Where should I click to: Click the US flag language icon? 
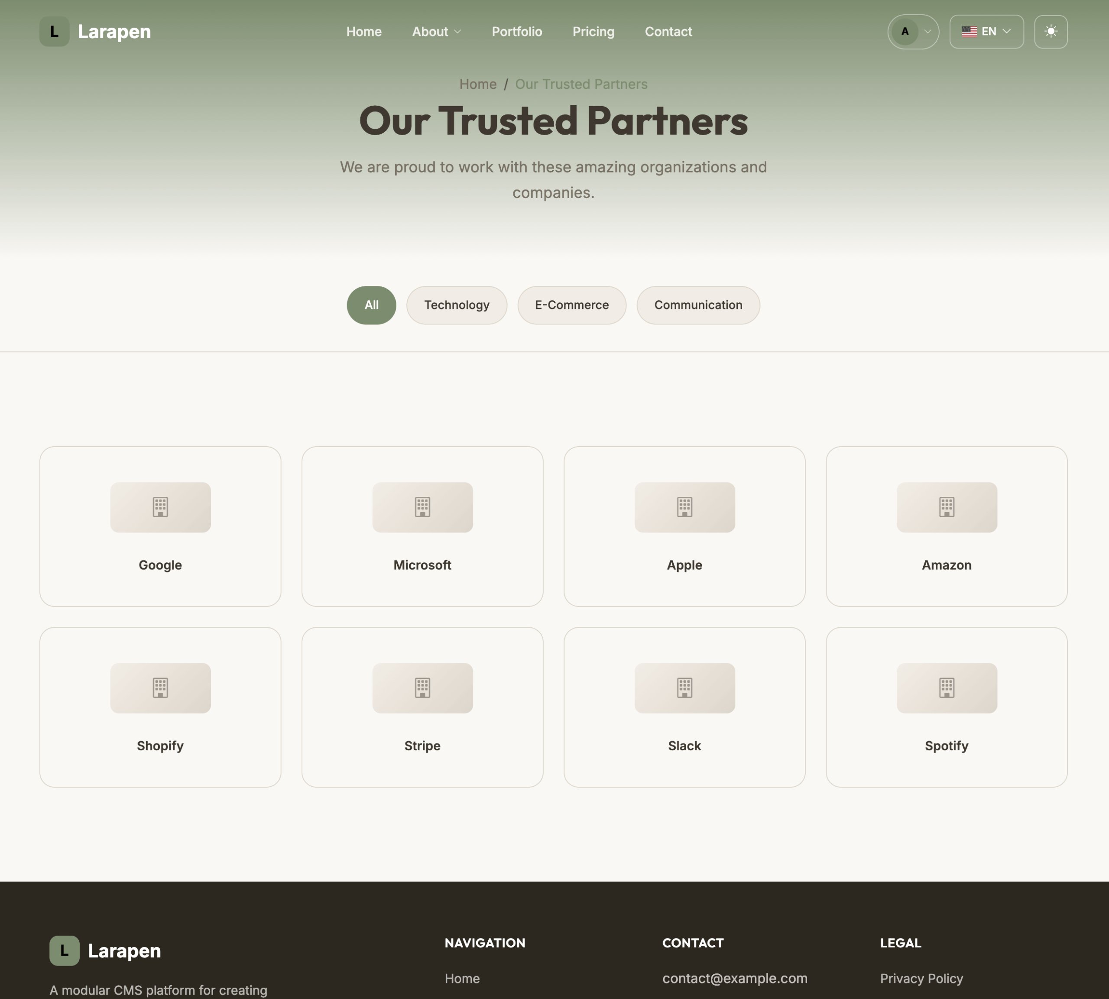[969, 31]
